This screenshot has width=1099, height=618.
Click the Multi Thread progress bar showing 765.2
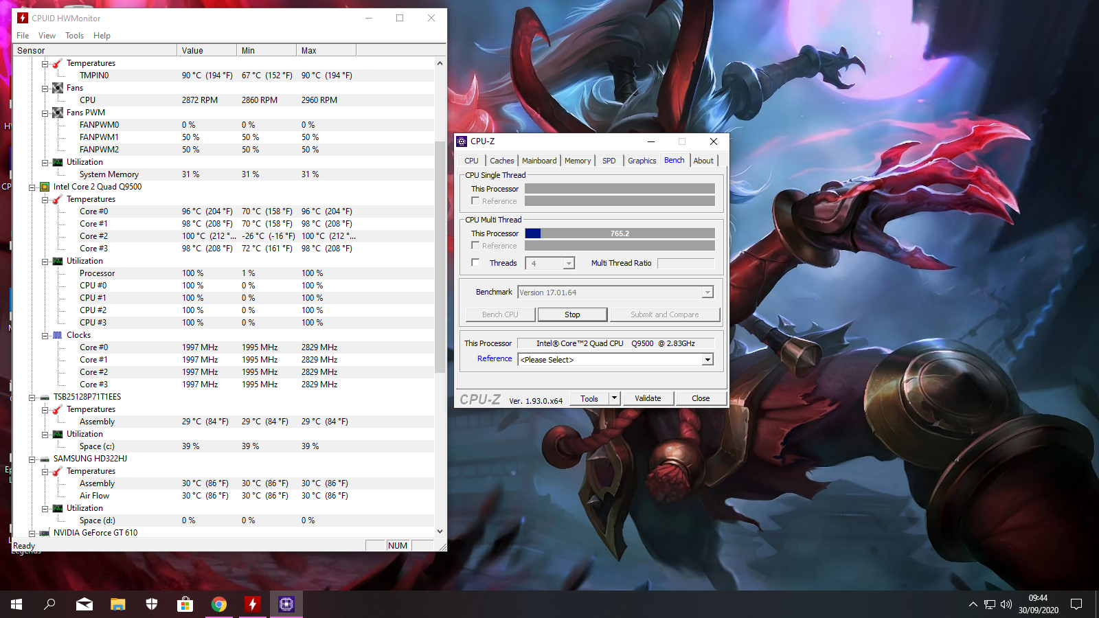point(620,233)
